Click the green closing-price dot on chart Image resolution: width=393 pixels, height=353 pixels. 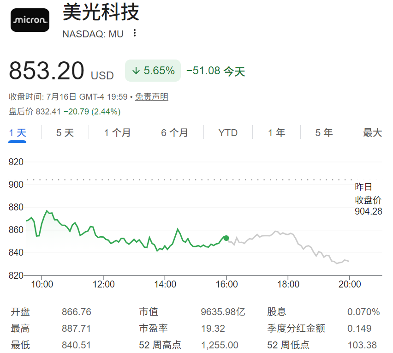coord(226,238)
